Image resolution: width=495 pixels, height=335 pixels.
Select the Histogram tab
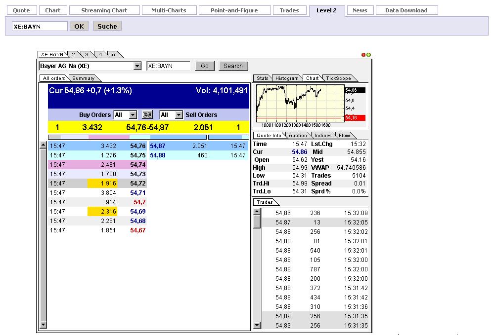click(287, 78)
